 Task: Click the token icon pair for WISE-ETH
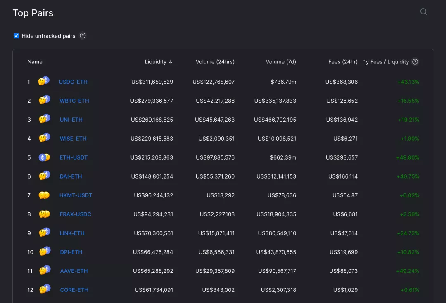(x=44, y=138)
